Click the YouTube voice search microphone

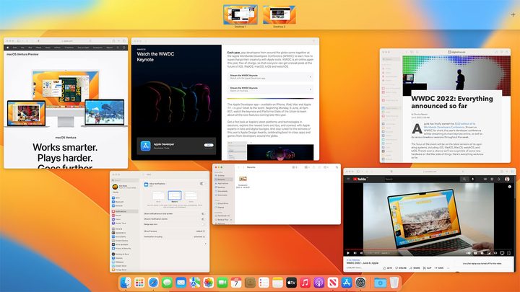(473, 179)
